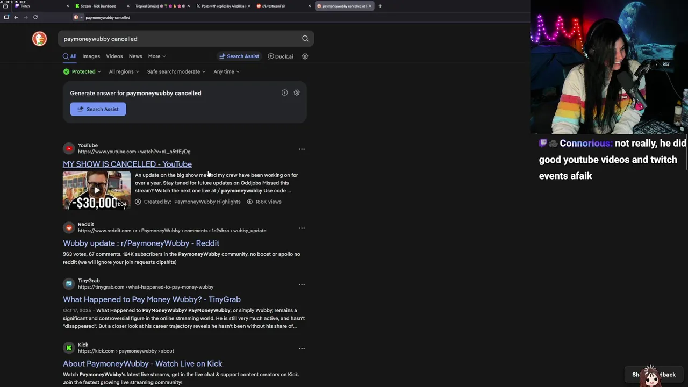Click the views eye icon beside 186K views
This screenshot has width=688, height=387.
click(x=249, y=202)
